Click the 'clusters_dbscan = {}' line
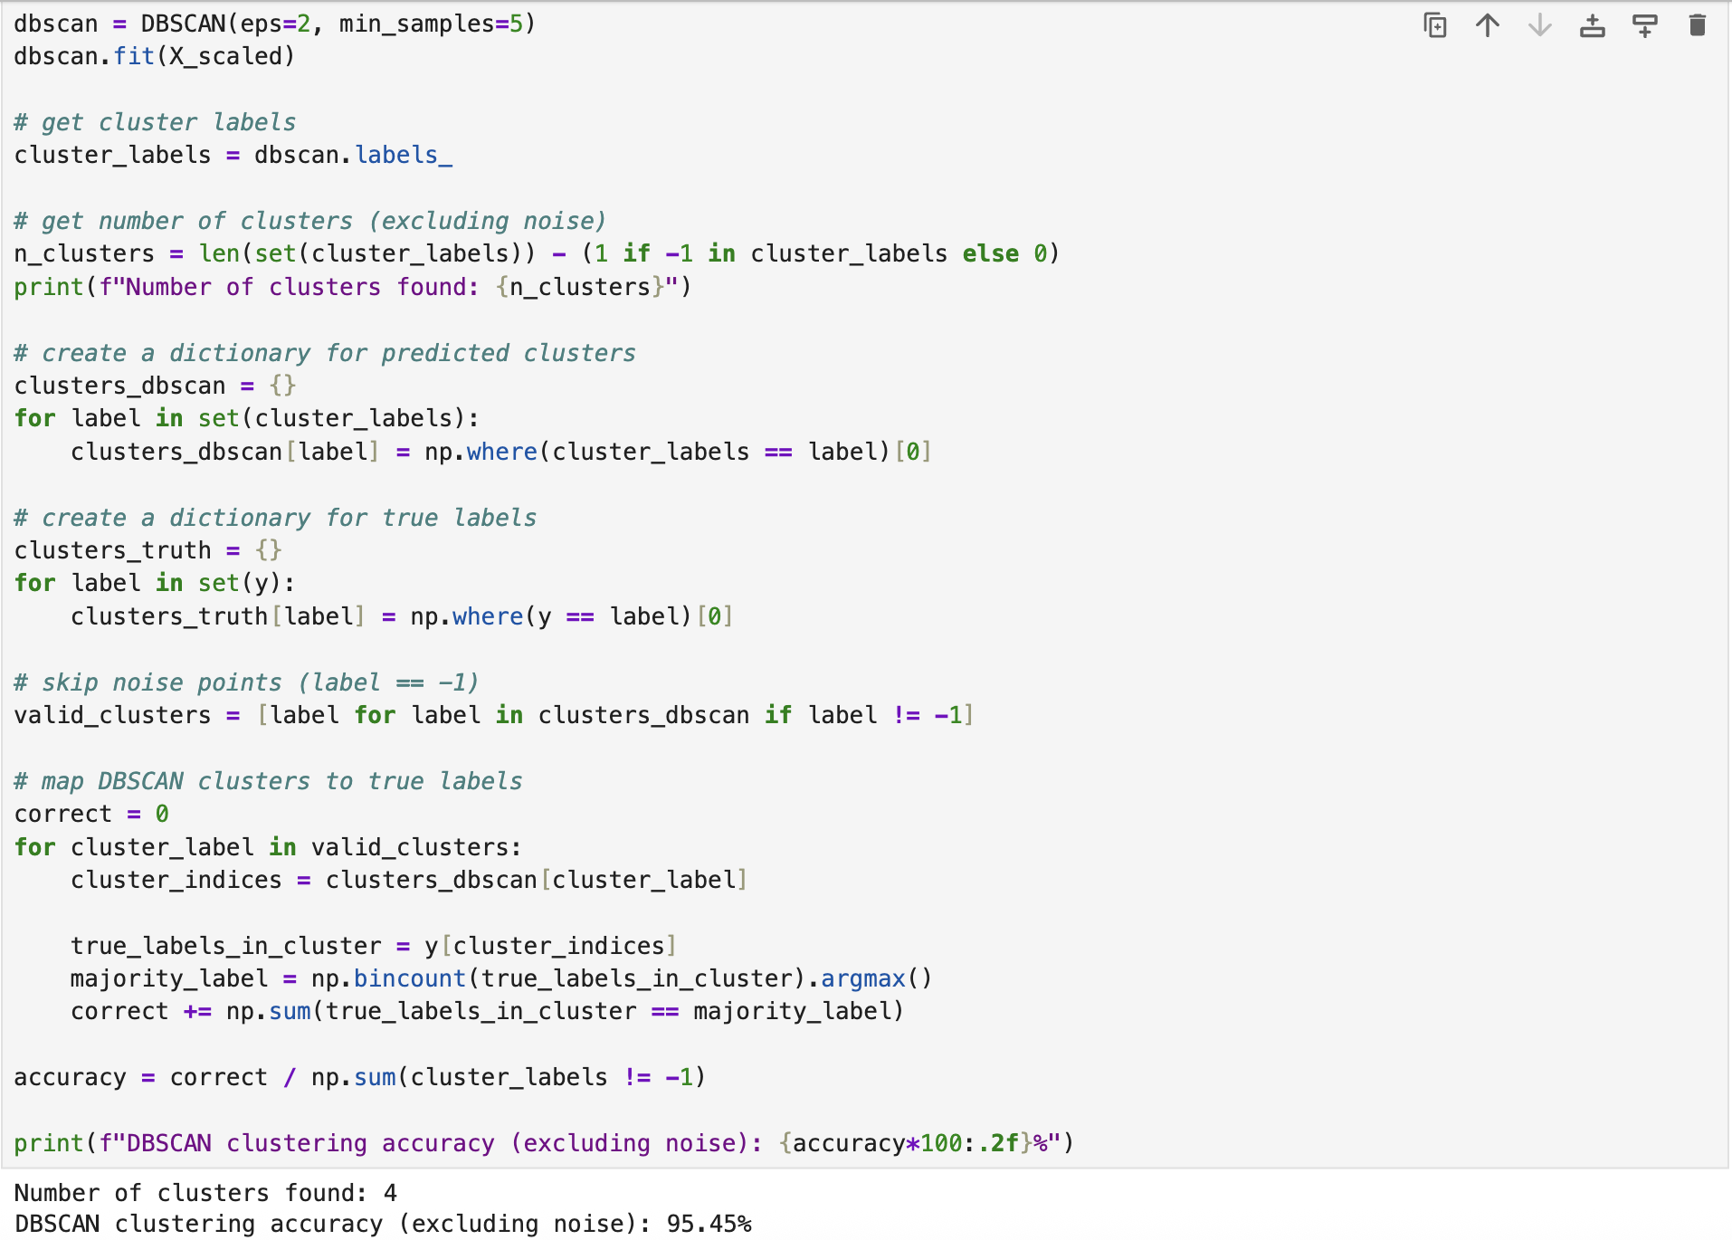 [x=155, y=386]
